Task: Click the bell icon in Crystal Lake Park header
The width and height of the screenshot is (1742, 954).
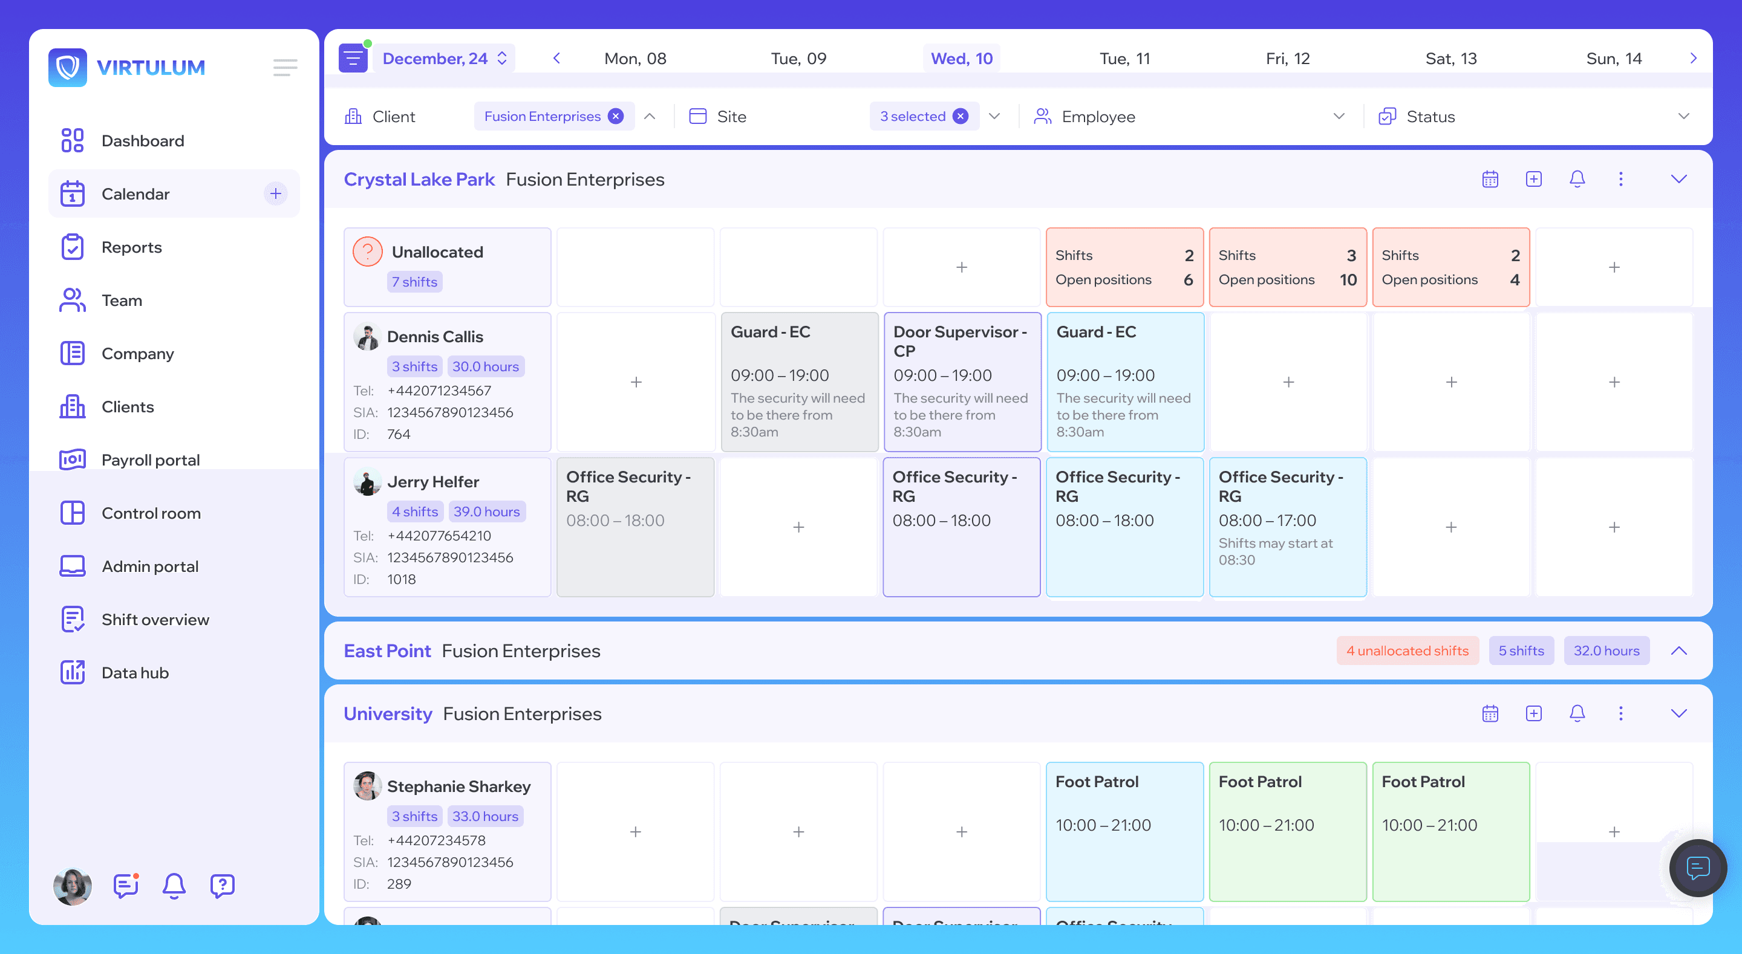Action: (1577, 179)
